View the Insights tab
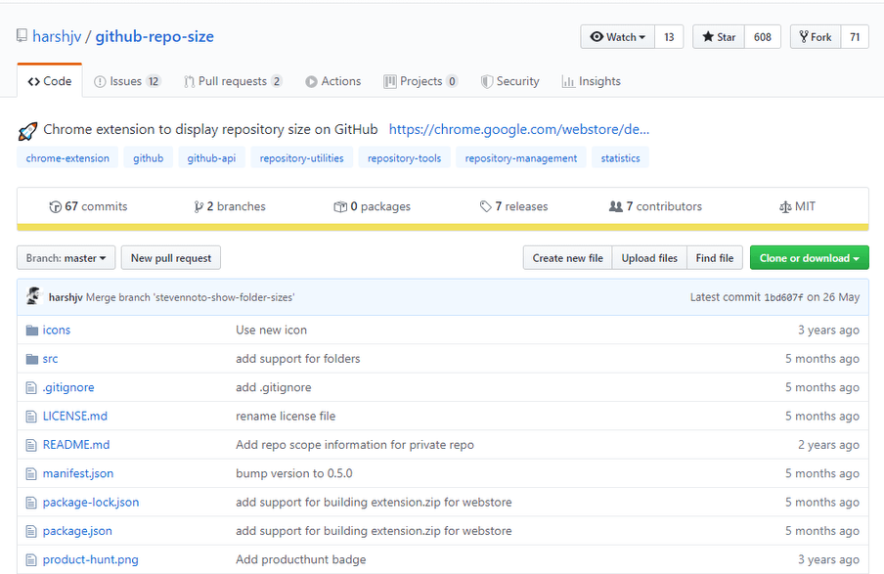Image resolution: width=884 pixels, height=574 pixels. [x=592, y=81]
